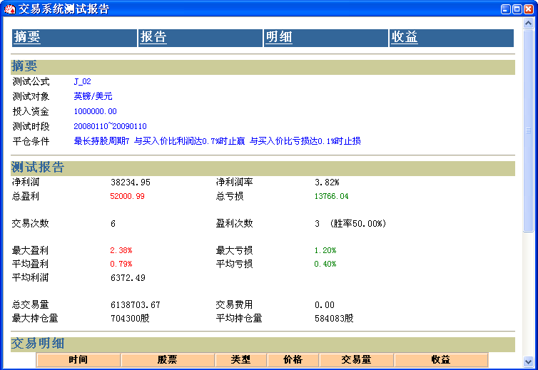
Task: Select average profit value 0.79%
Action: [121, 264]
